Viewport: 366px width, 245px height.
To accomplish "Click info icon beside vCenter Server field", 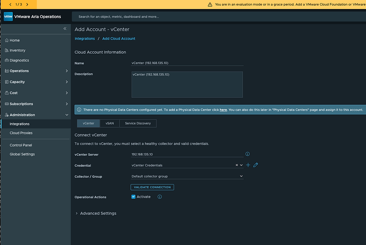I will [x=247, y=154].
